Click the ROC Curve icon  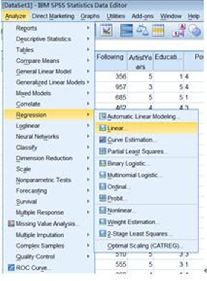click(x=11, y=267)
